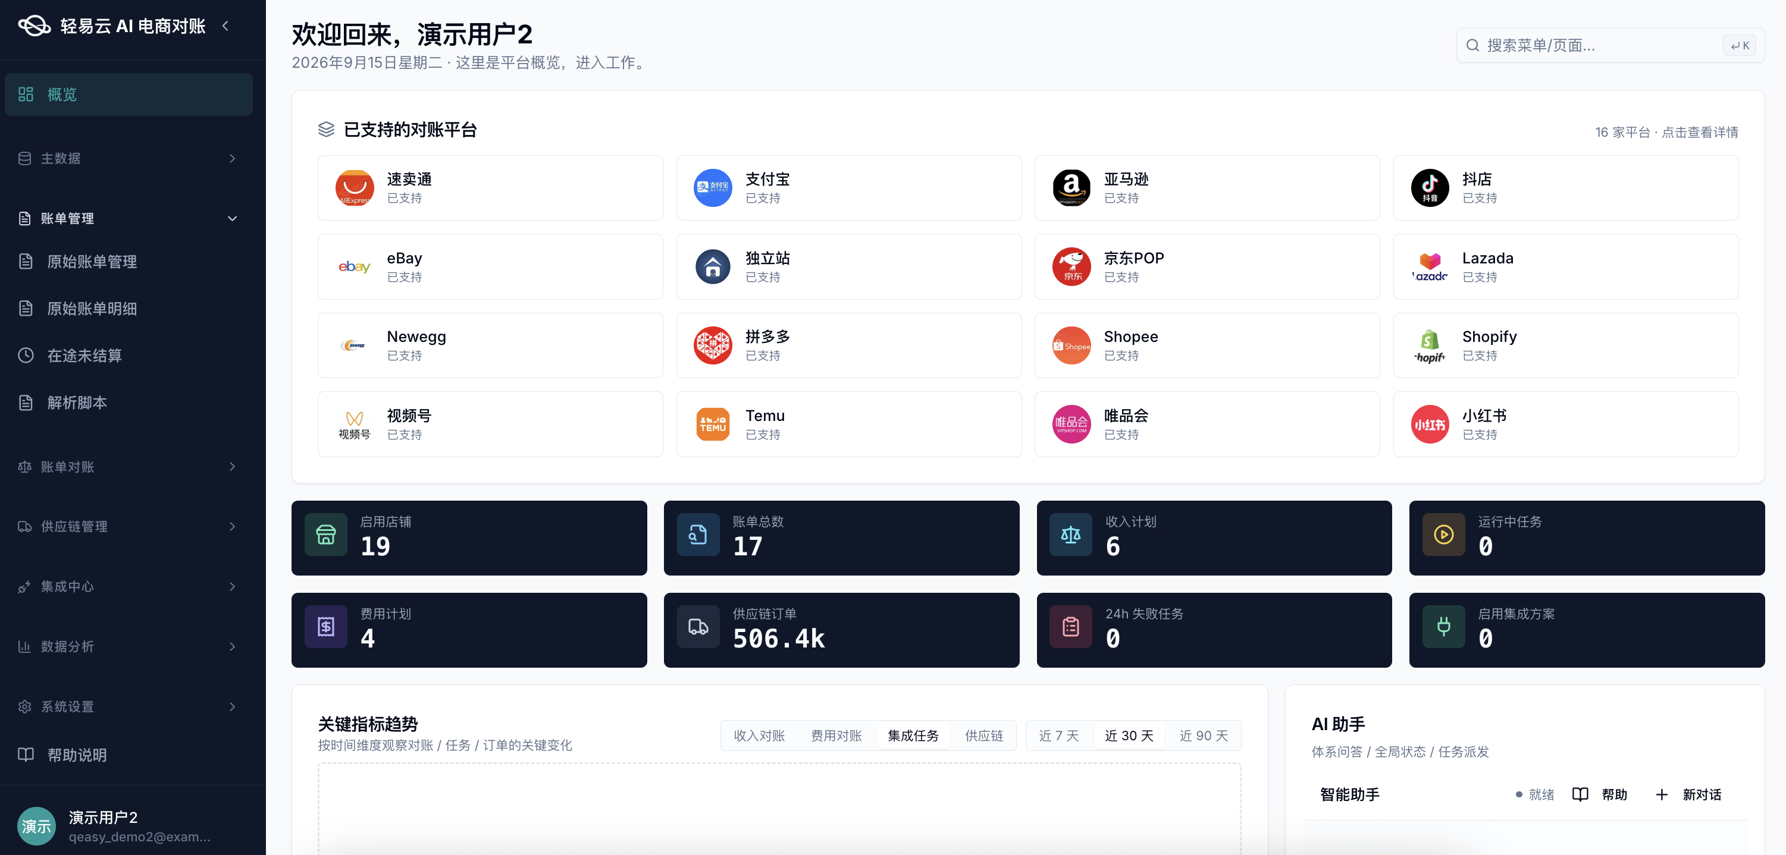The width and height of the screenshot is (1786, 855).
Task: Select the 近 90 天 range
Action: pos(1204,736)
